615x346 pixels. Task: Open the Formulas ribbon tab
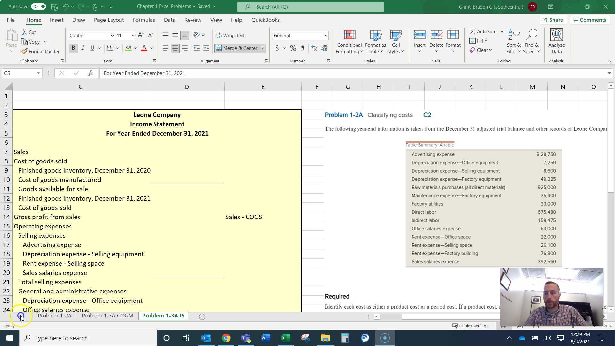click(x=144, y=20)
